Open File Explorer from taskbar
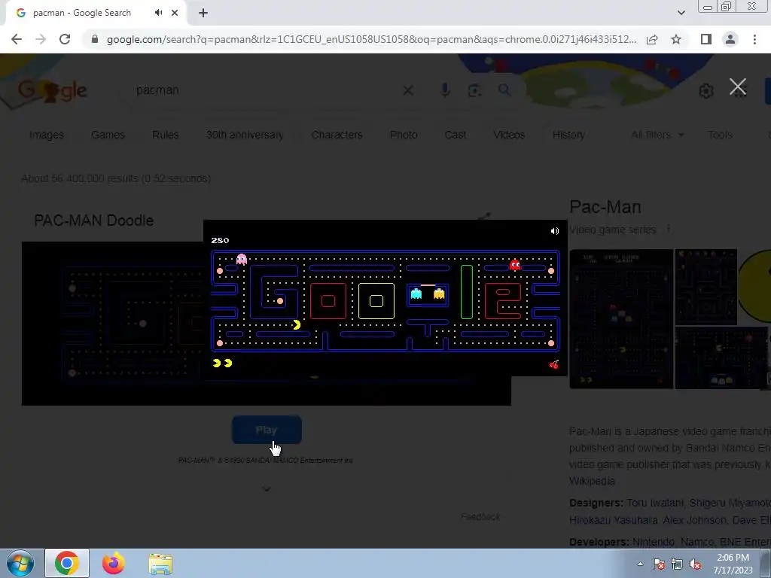The width and height of the screenshot is (771, 578). coord(160,564)
